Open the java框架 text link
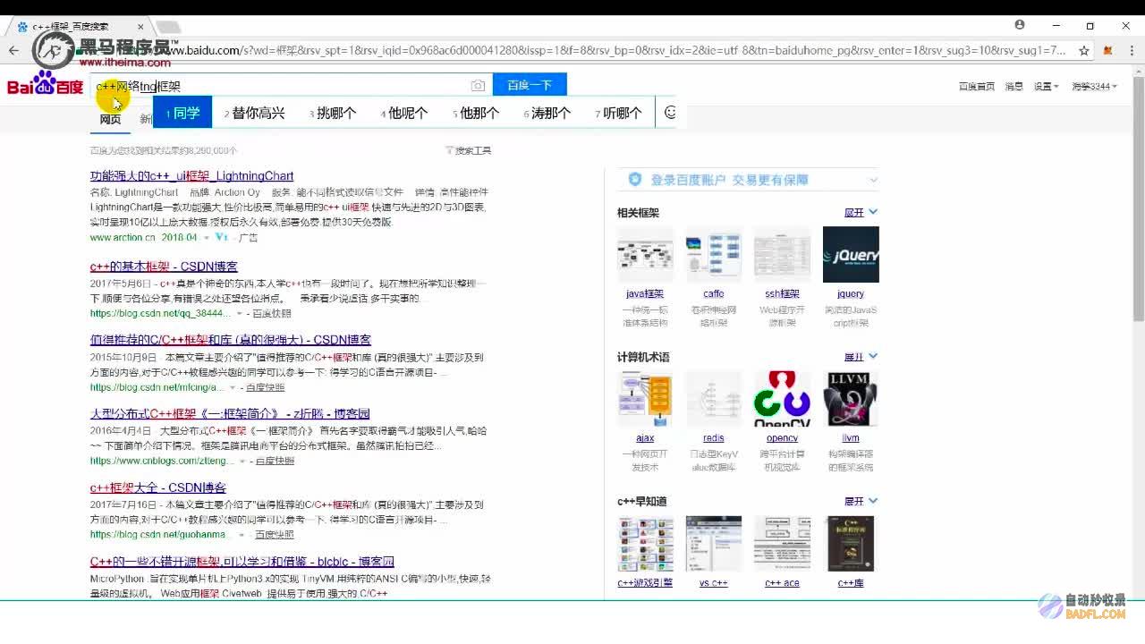This screenshot has width=1145, height=644. pos(645,293)
